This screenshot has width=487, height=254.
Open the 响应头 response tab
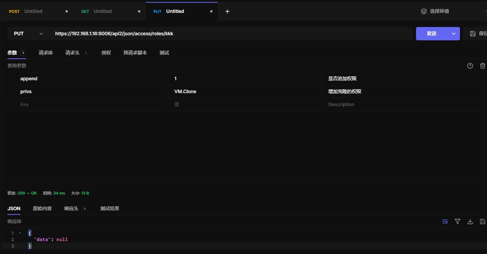pos(71,209)
